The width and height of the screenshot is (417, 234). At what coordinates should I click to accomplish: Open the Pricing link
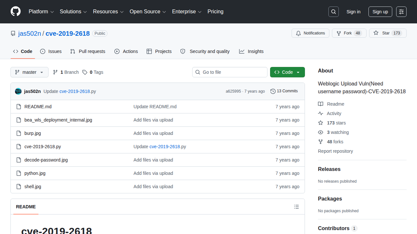[215, 12]
